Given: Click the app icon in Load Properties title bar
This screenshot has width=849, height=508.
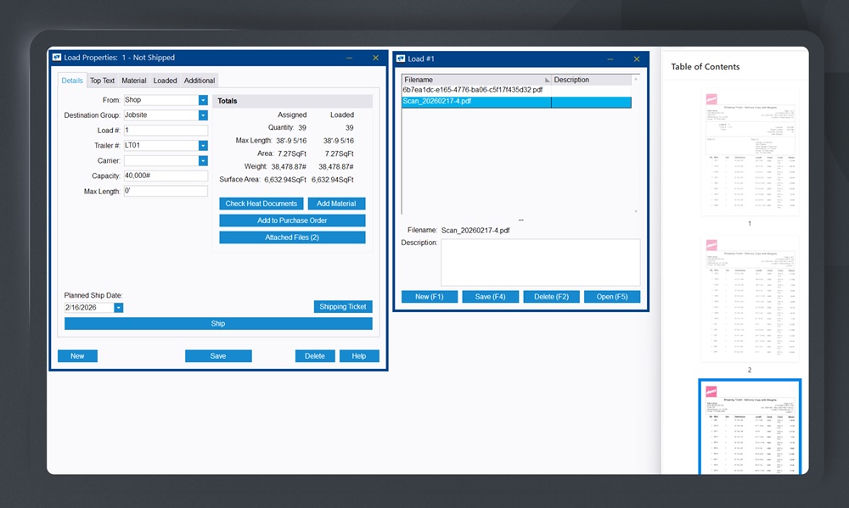Looking at the screenshot, I should click(x=57, y=58).
